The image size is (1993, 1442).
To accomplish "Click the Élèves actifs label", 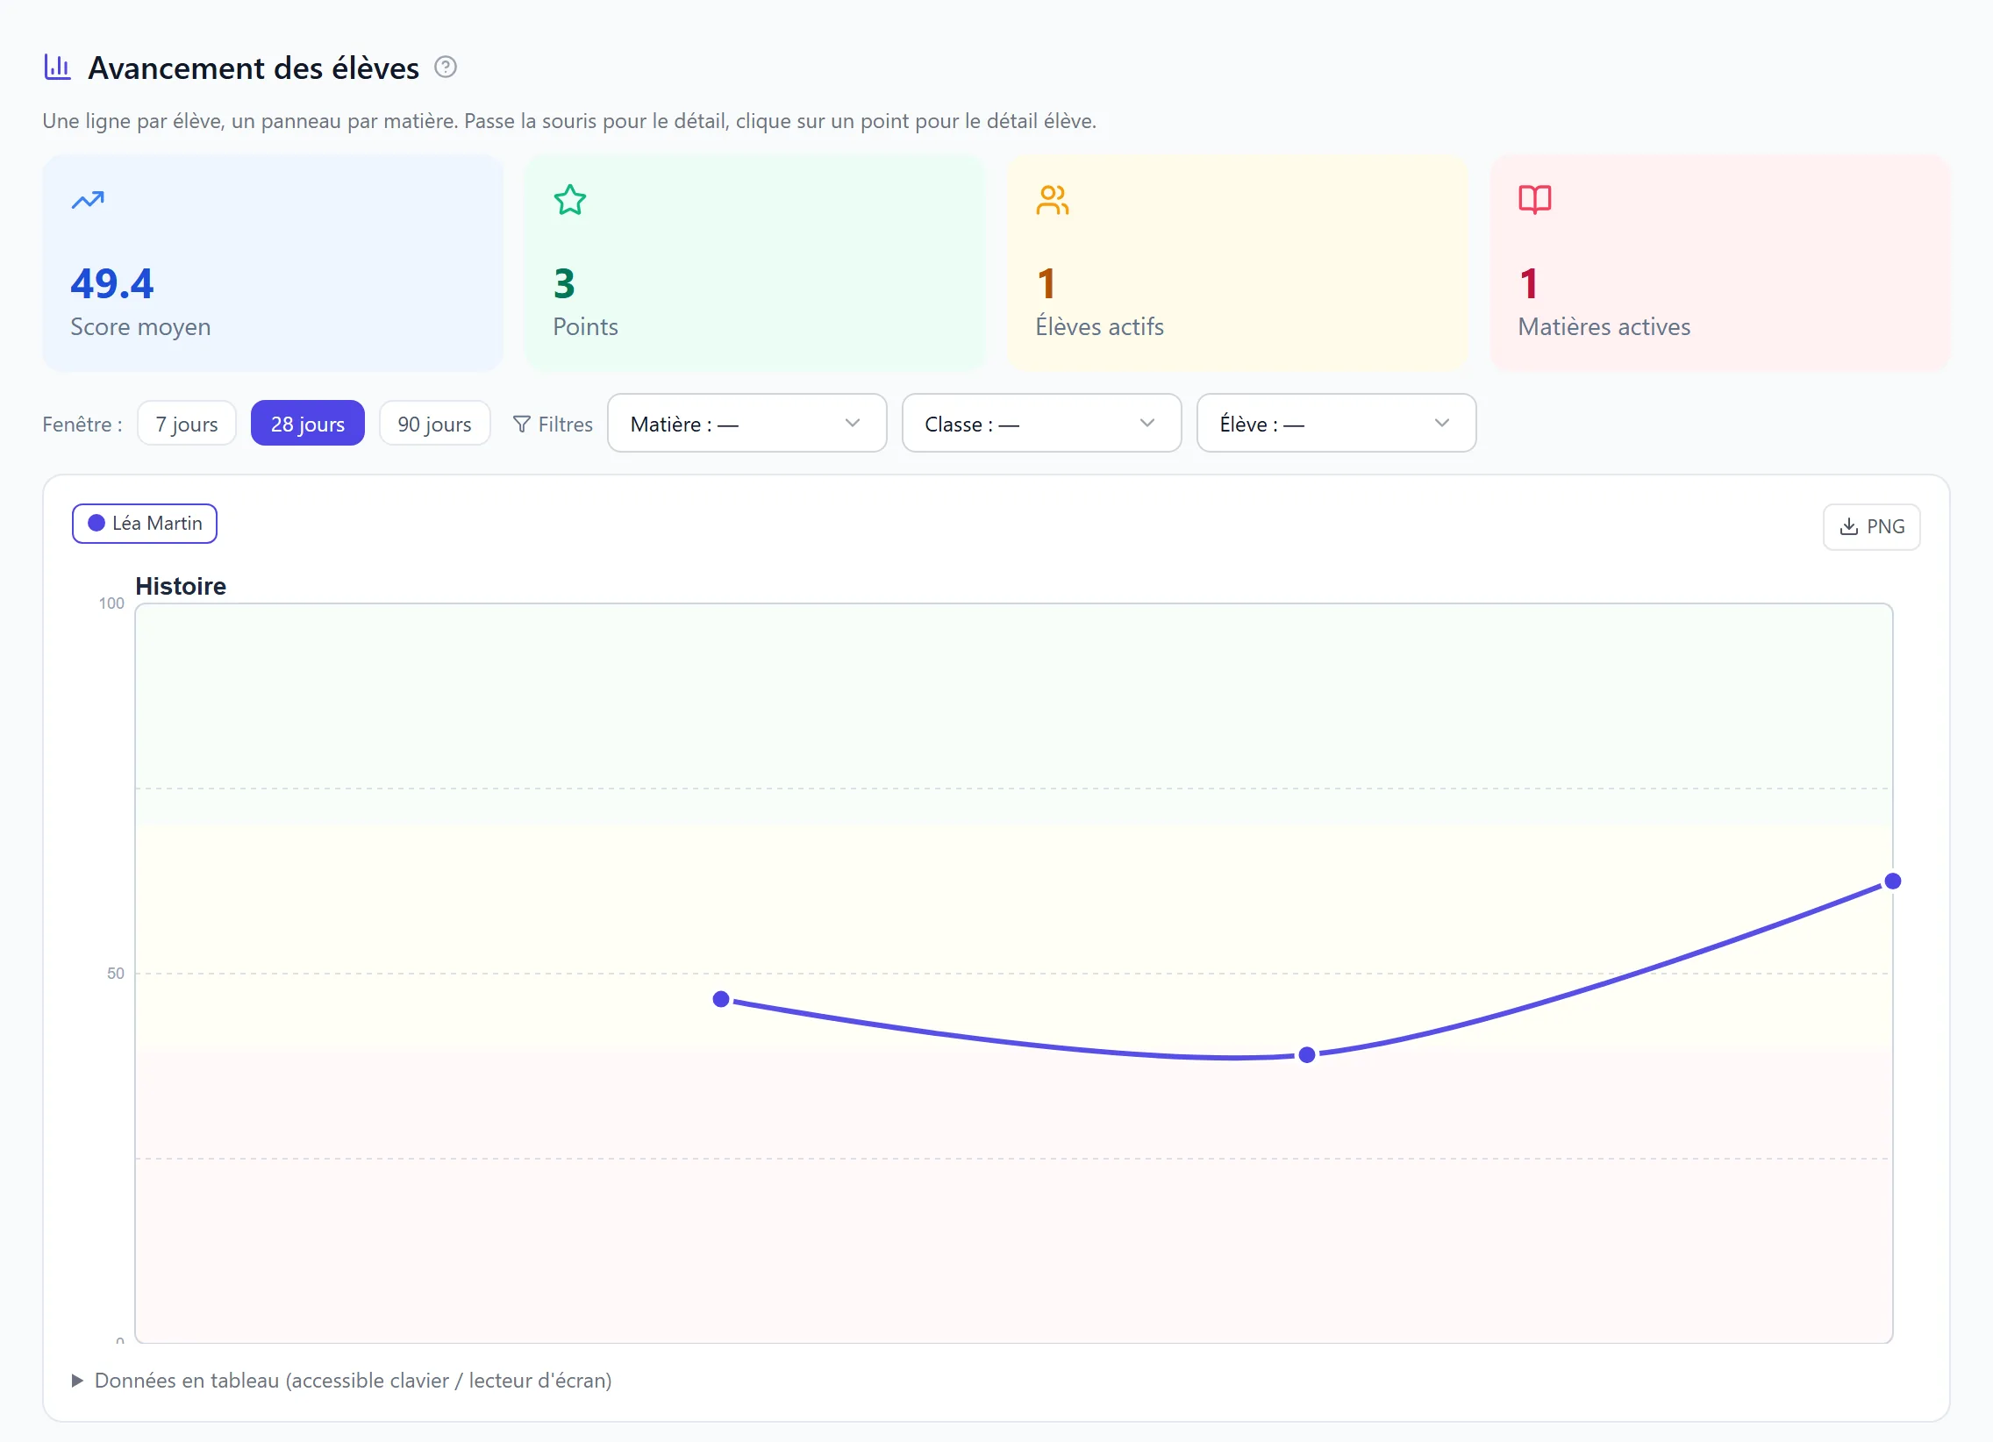I will click(1098, 327).
